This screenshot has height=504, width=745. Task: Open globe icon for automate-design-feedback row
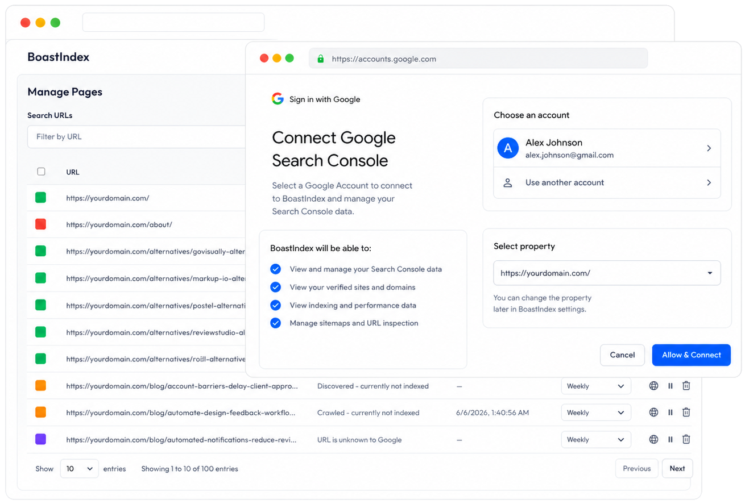[x=653, y=413]
